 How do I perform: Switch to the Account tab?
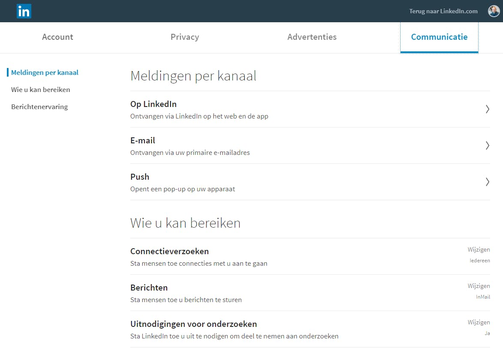[57, 37]
